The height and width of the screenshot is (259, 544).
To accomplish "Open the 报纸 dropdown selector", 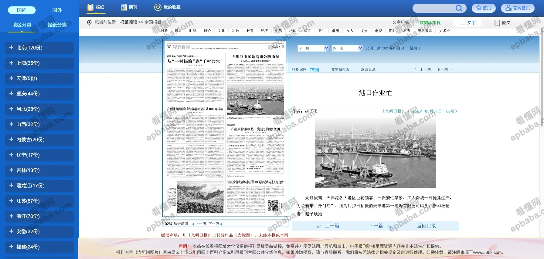I will pyautogui.click(x=313, y=48).
